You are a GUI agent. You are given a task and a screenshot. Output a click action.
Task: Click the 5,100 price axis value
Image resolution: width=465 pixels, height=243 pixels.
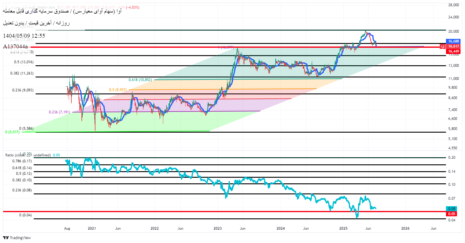tap(453, 139)
